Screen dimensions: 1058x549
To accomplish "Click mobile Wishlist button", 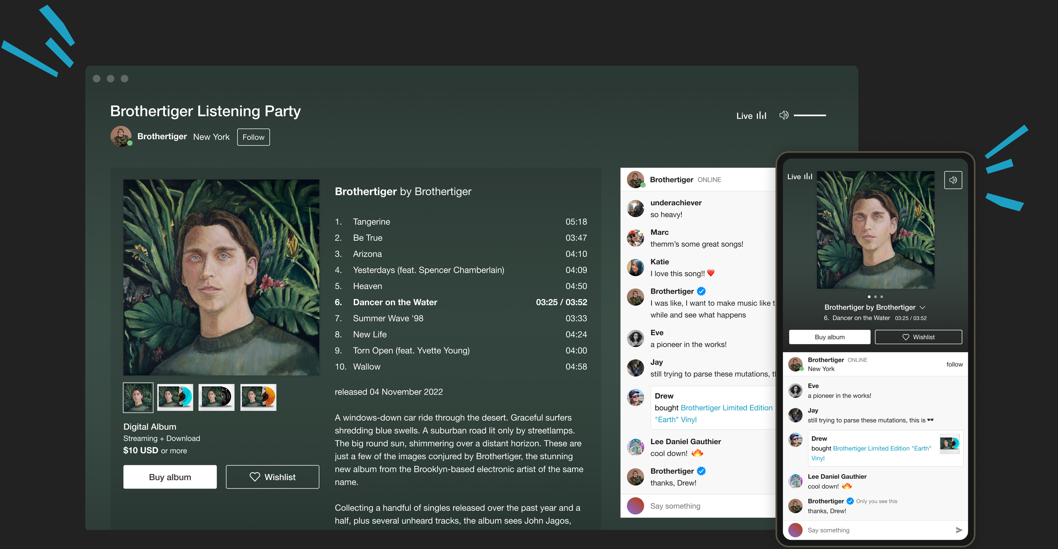I will pos(918,337).
